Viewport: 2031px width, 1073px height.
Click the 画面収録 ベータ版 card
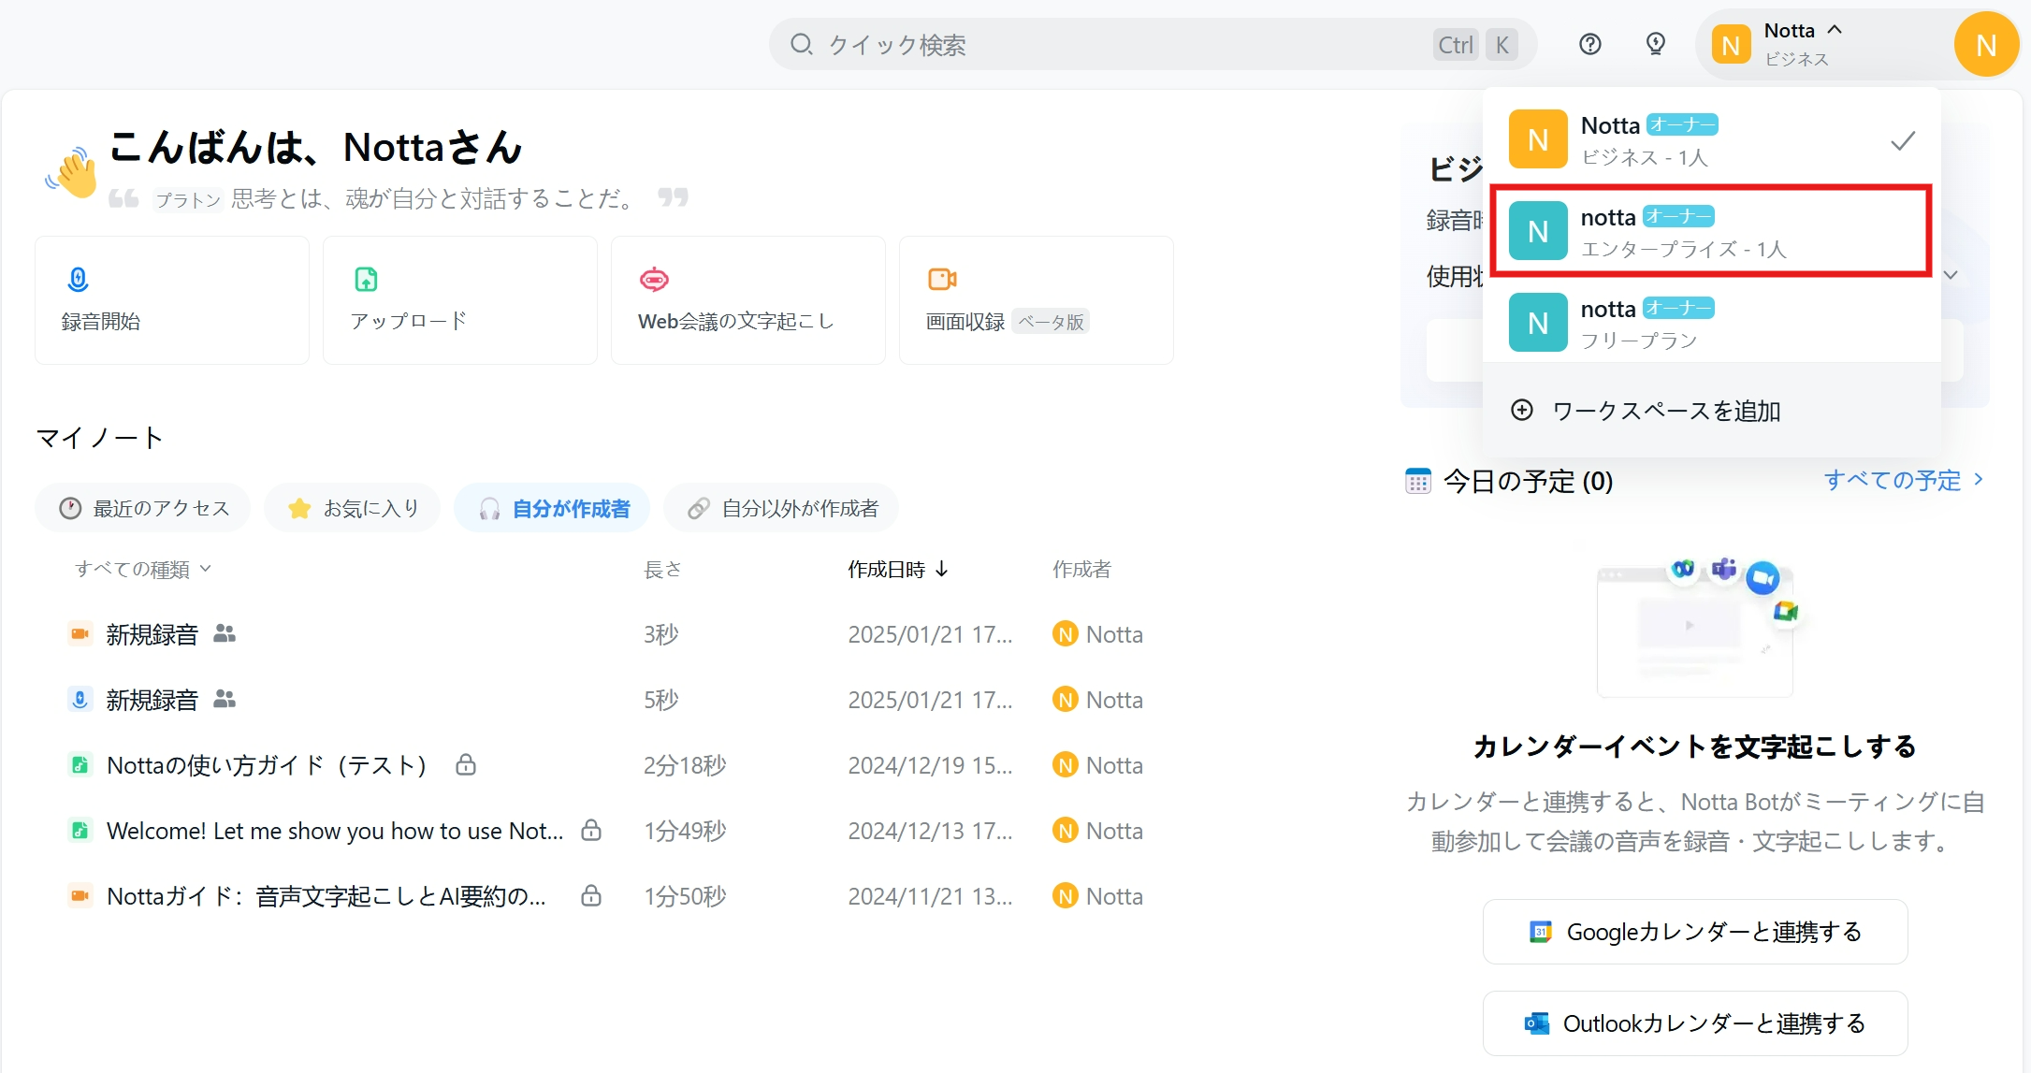tap(1037, 300)
